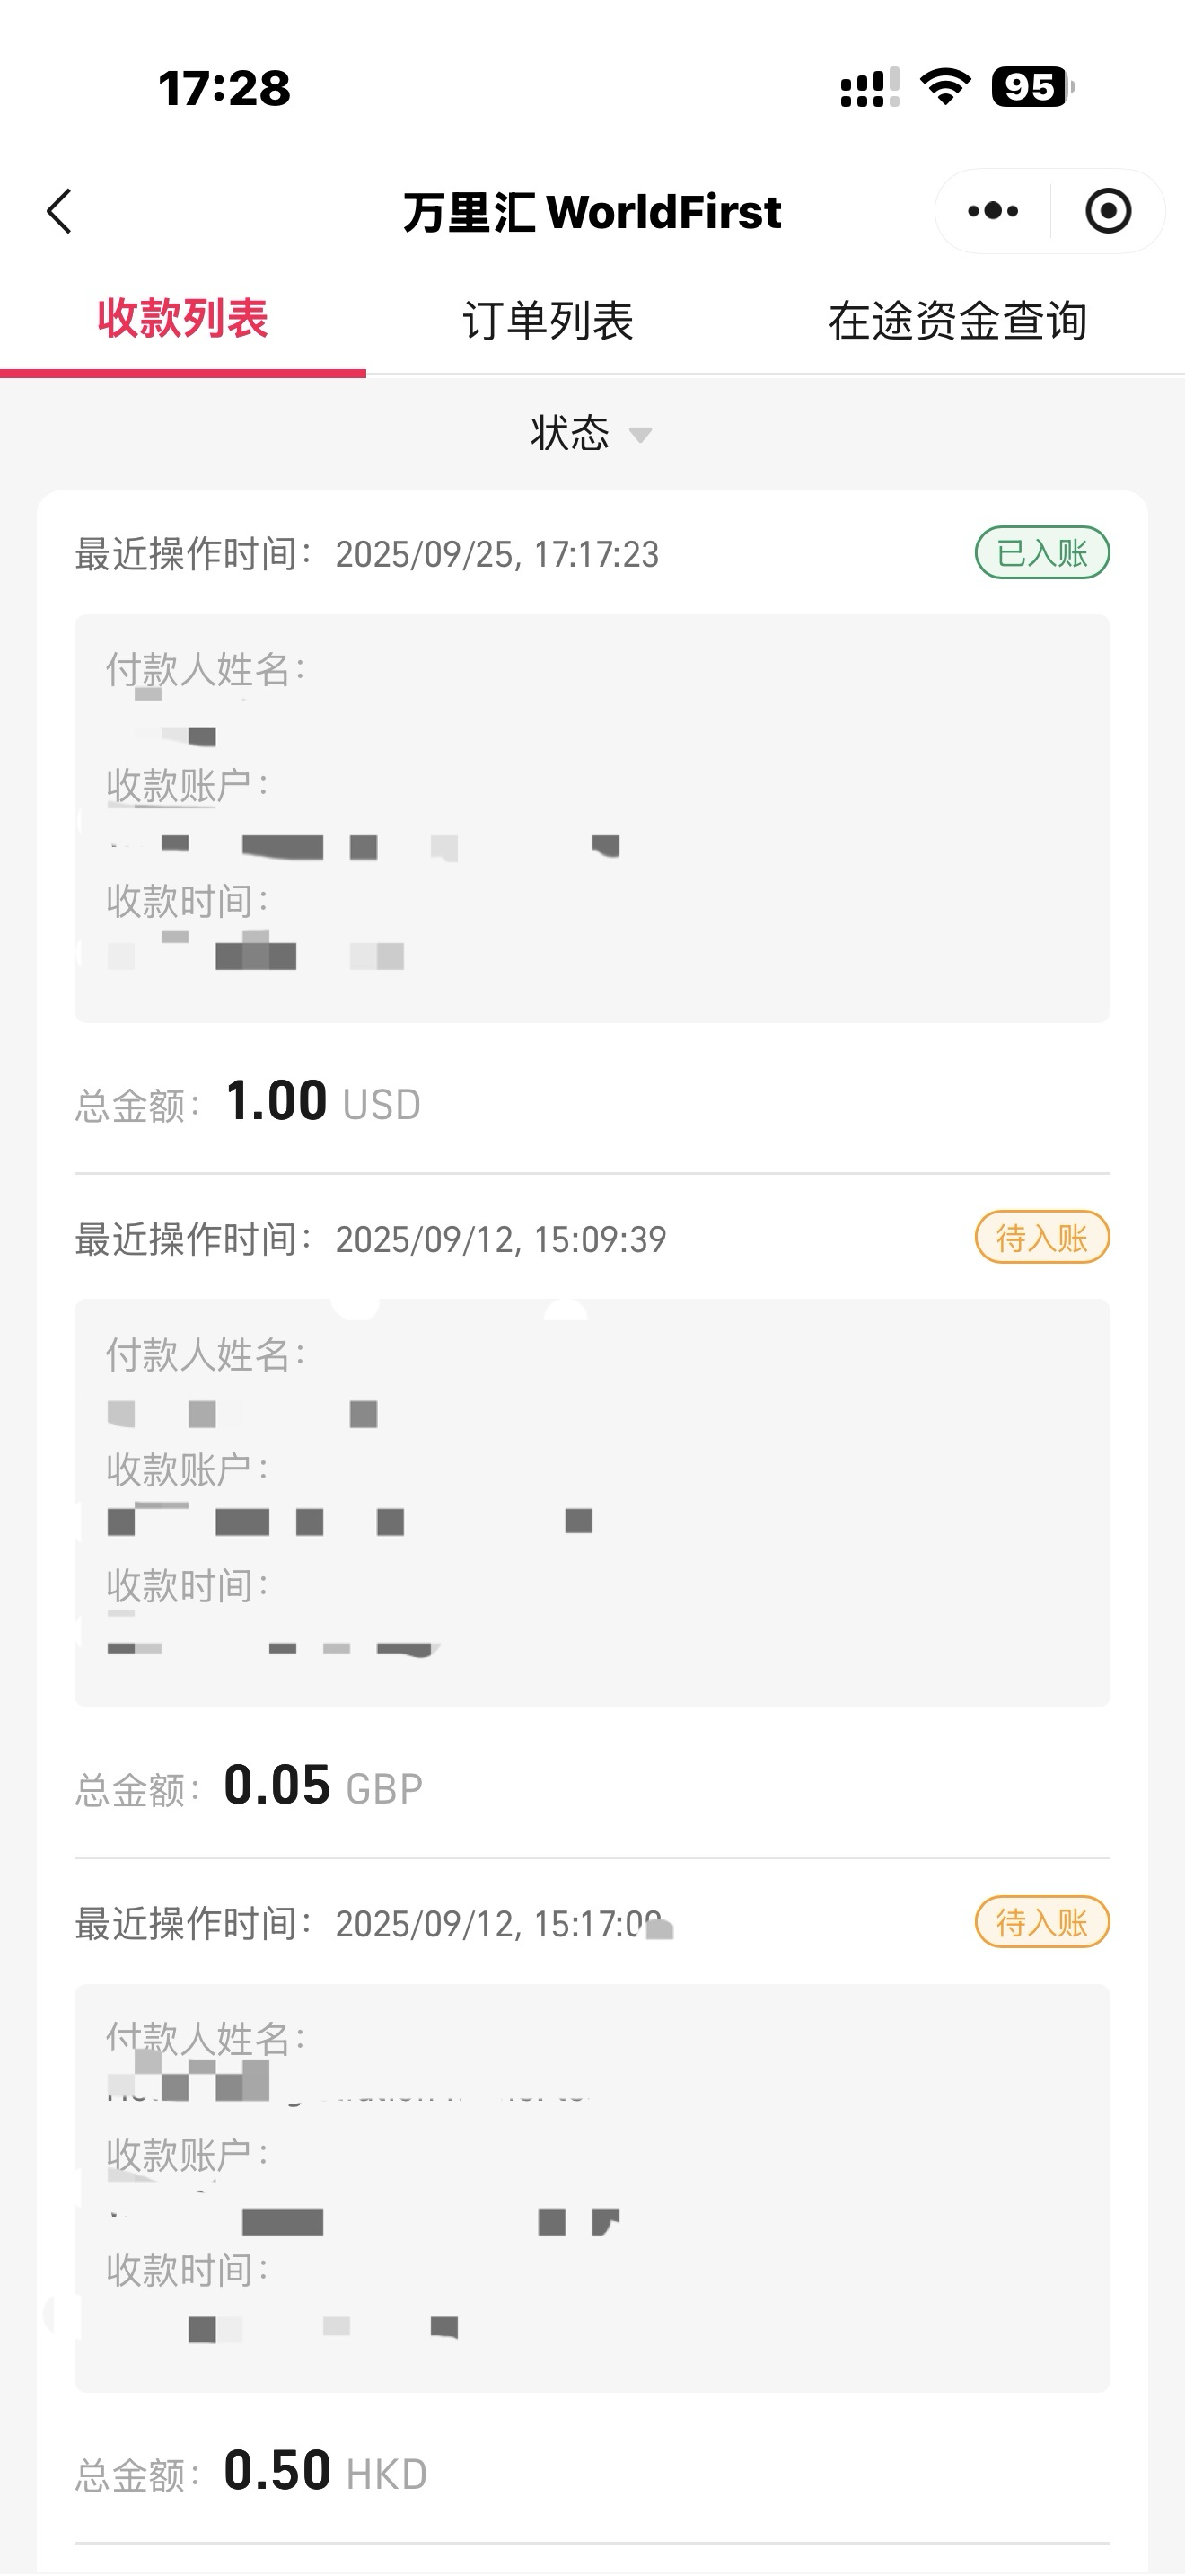The height and width of the screenshot is (2576, 1185).
Task: Open the 0.05 GBP payment record
Action: coord(592,1502)
